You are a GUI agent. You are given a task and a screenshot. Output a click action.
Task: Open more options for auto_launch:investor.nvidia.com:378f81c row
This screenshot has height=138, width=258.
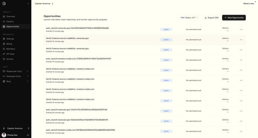[x=241, y=60]
